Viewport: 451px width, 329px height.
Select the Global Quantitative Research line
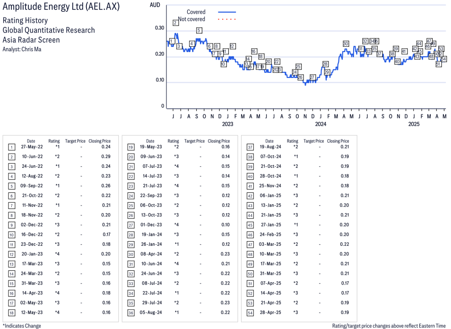point(49,30)
